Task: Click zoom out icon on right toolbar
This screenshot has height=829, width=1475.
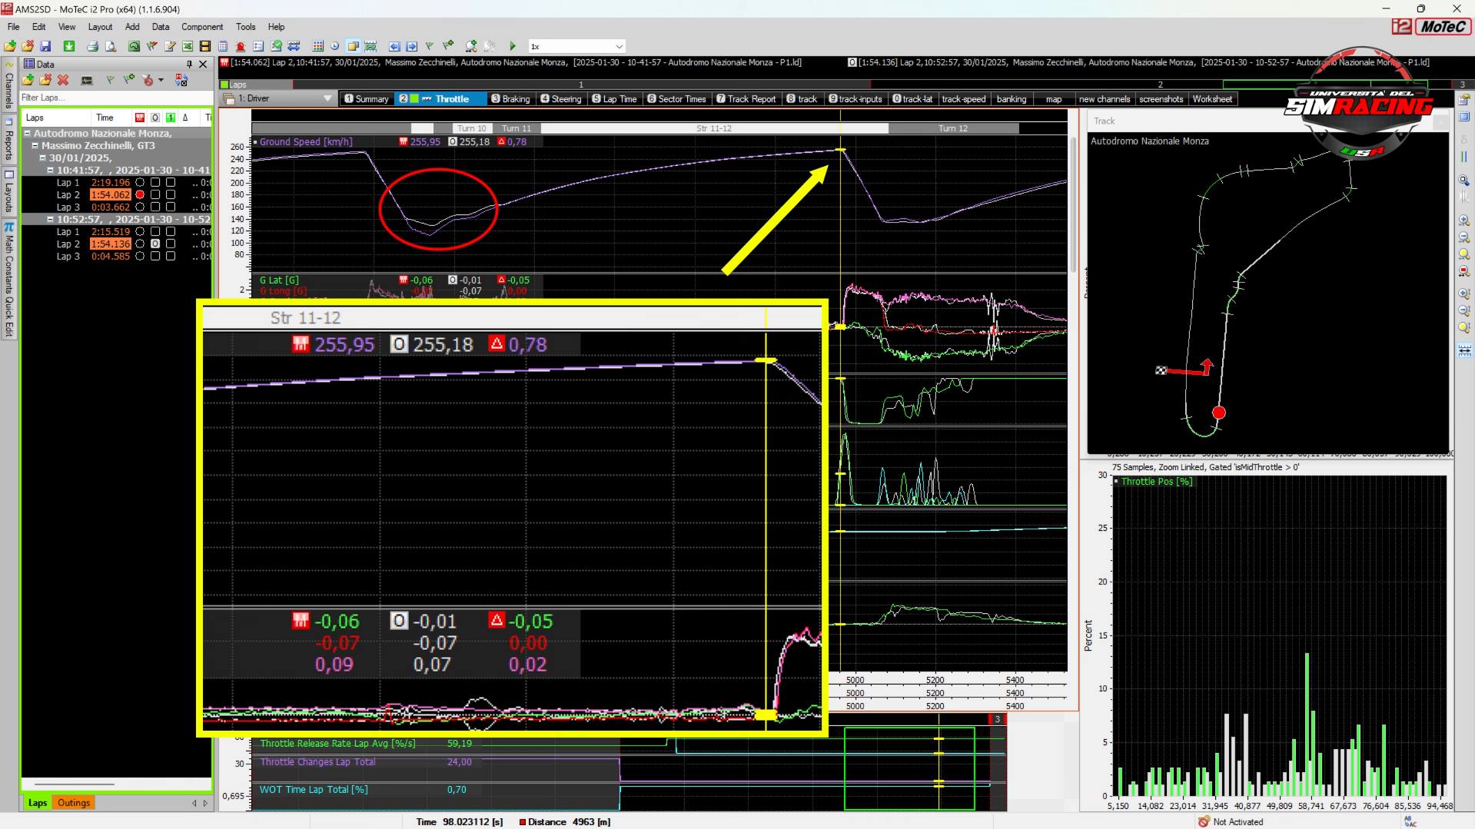Action: [1464, 237]
